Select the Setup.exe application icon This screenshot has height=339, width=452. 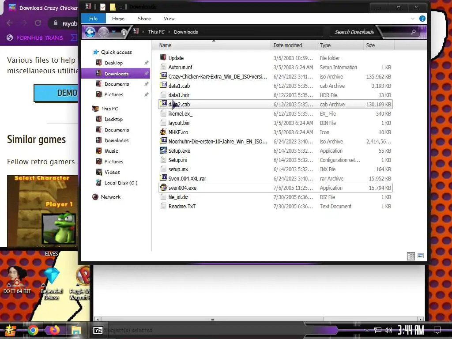163,150
